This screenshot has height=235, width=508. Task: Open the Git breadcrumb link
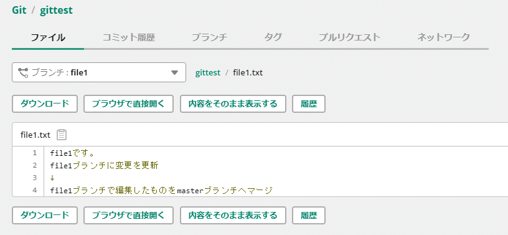(19, 11)
